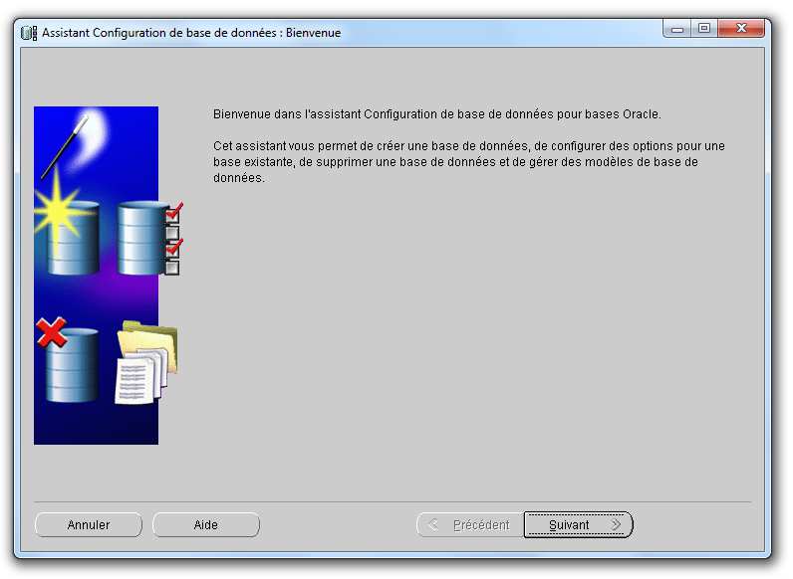
Task: Click the 'Cet assistant vous permet' description paragraph
Action: pyautogui.click(x=468, y=161)
